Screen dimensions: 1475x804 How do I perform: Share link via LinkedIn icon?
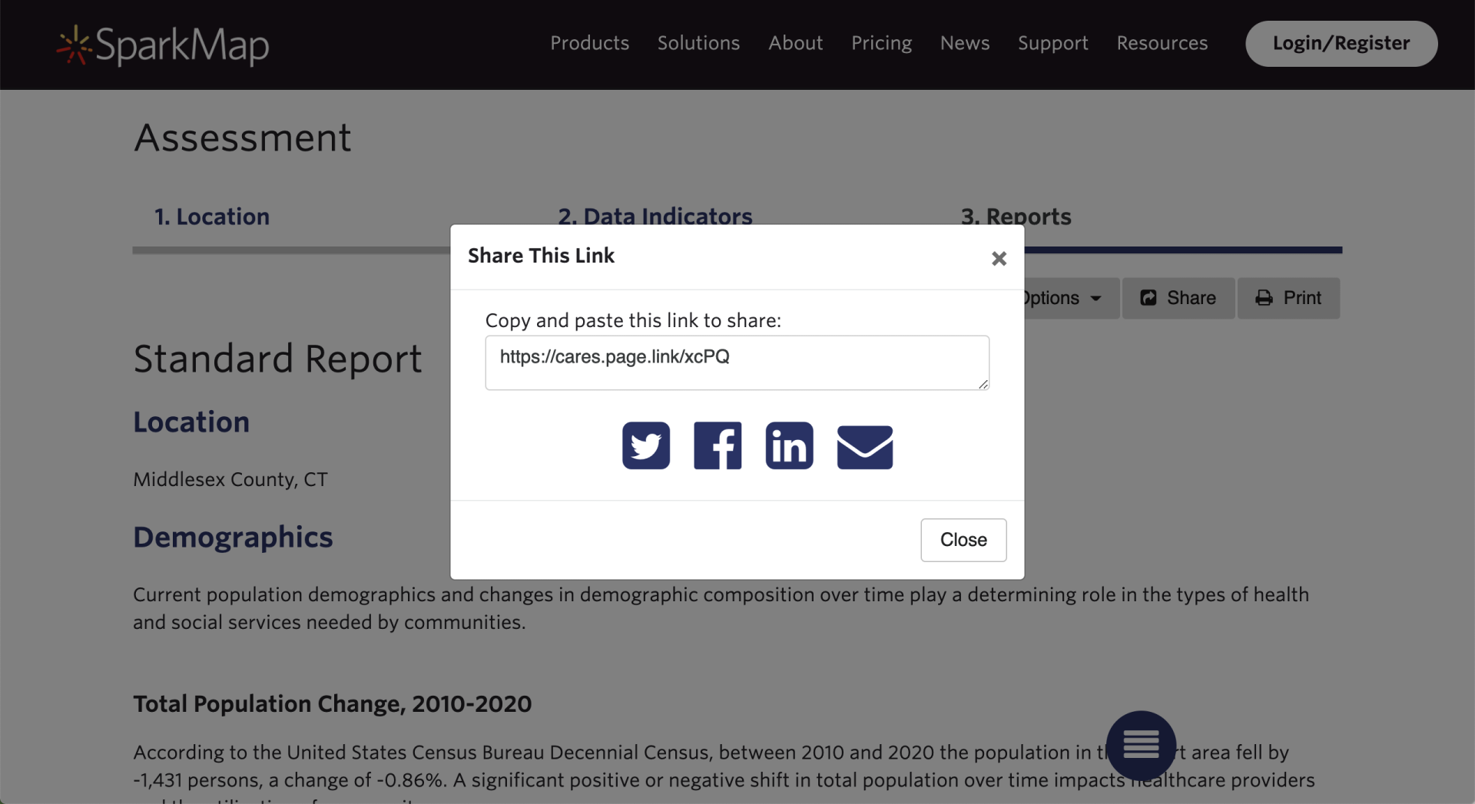coord(789,445)
